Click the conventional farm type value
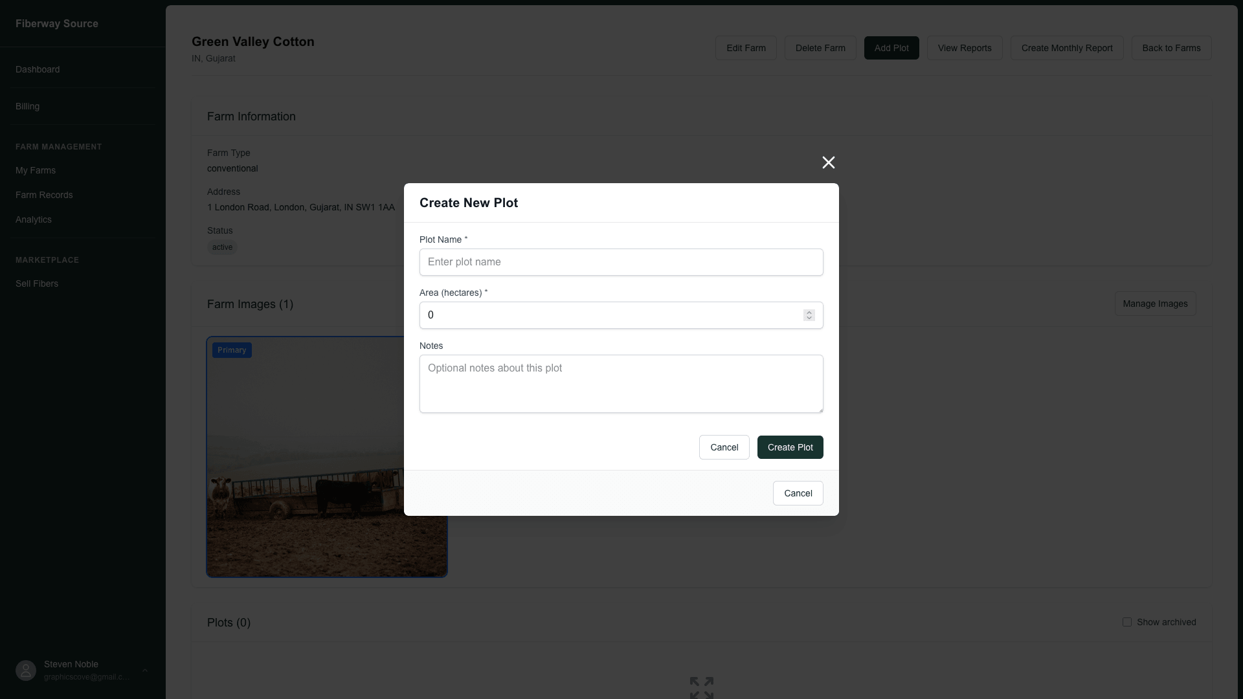 pos(232,168)
